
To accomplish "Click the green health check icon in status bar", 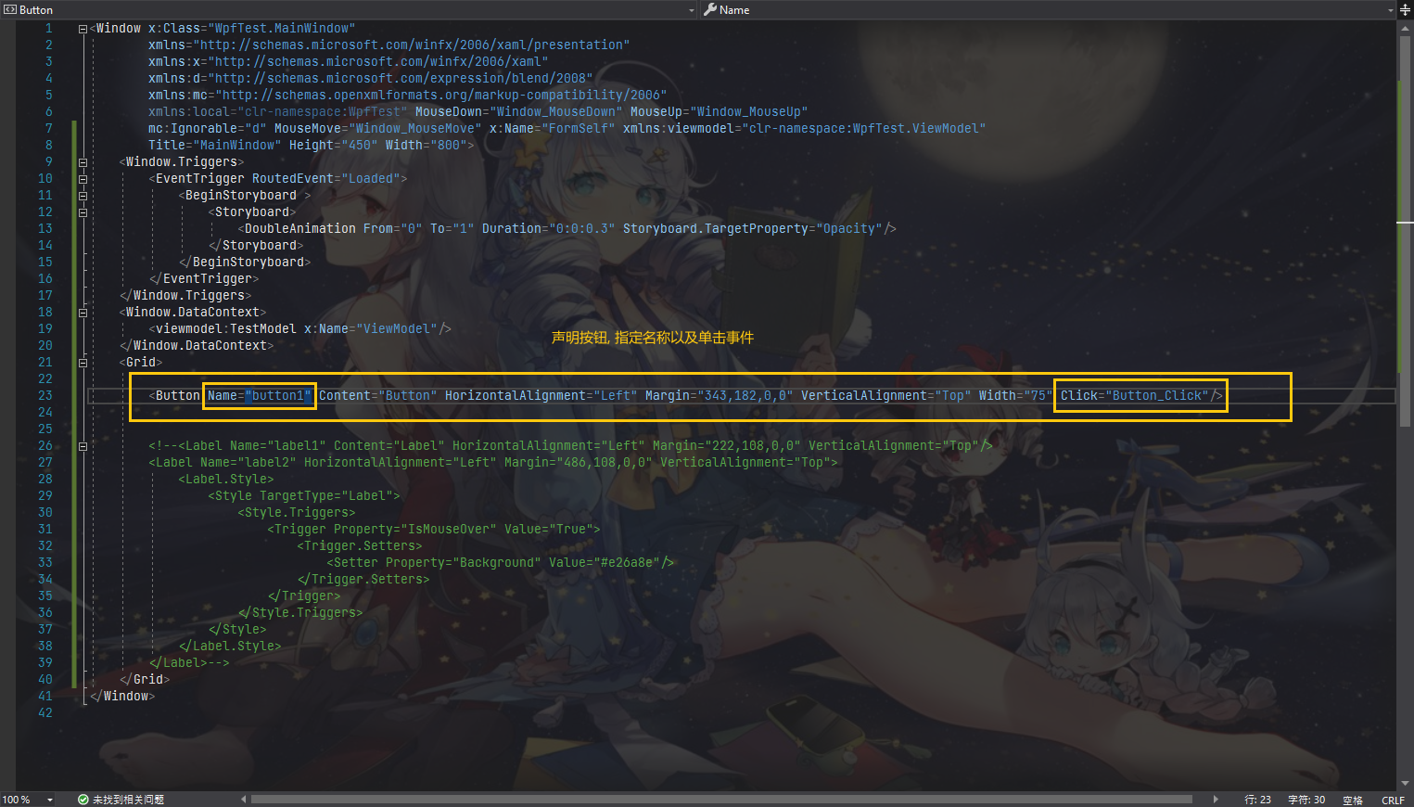I will coord(83,798).
